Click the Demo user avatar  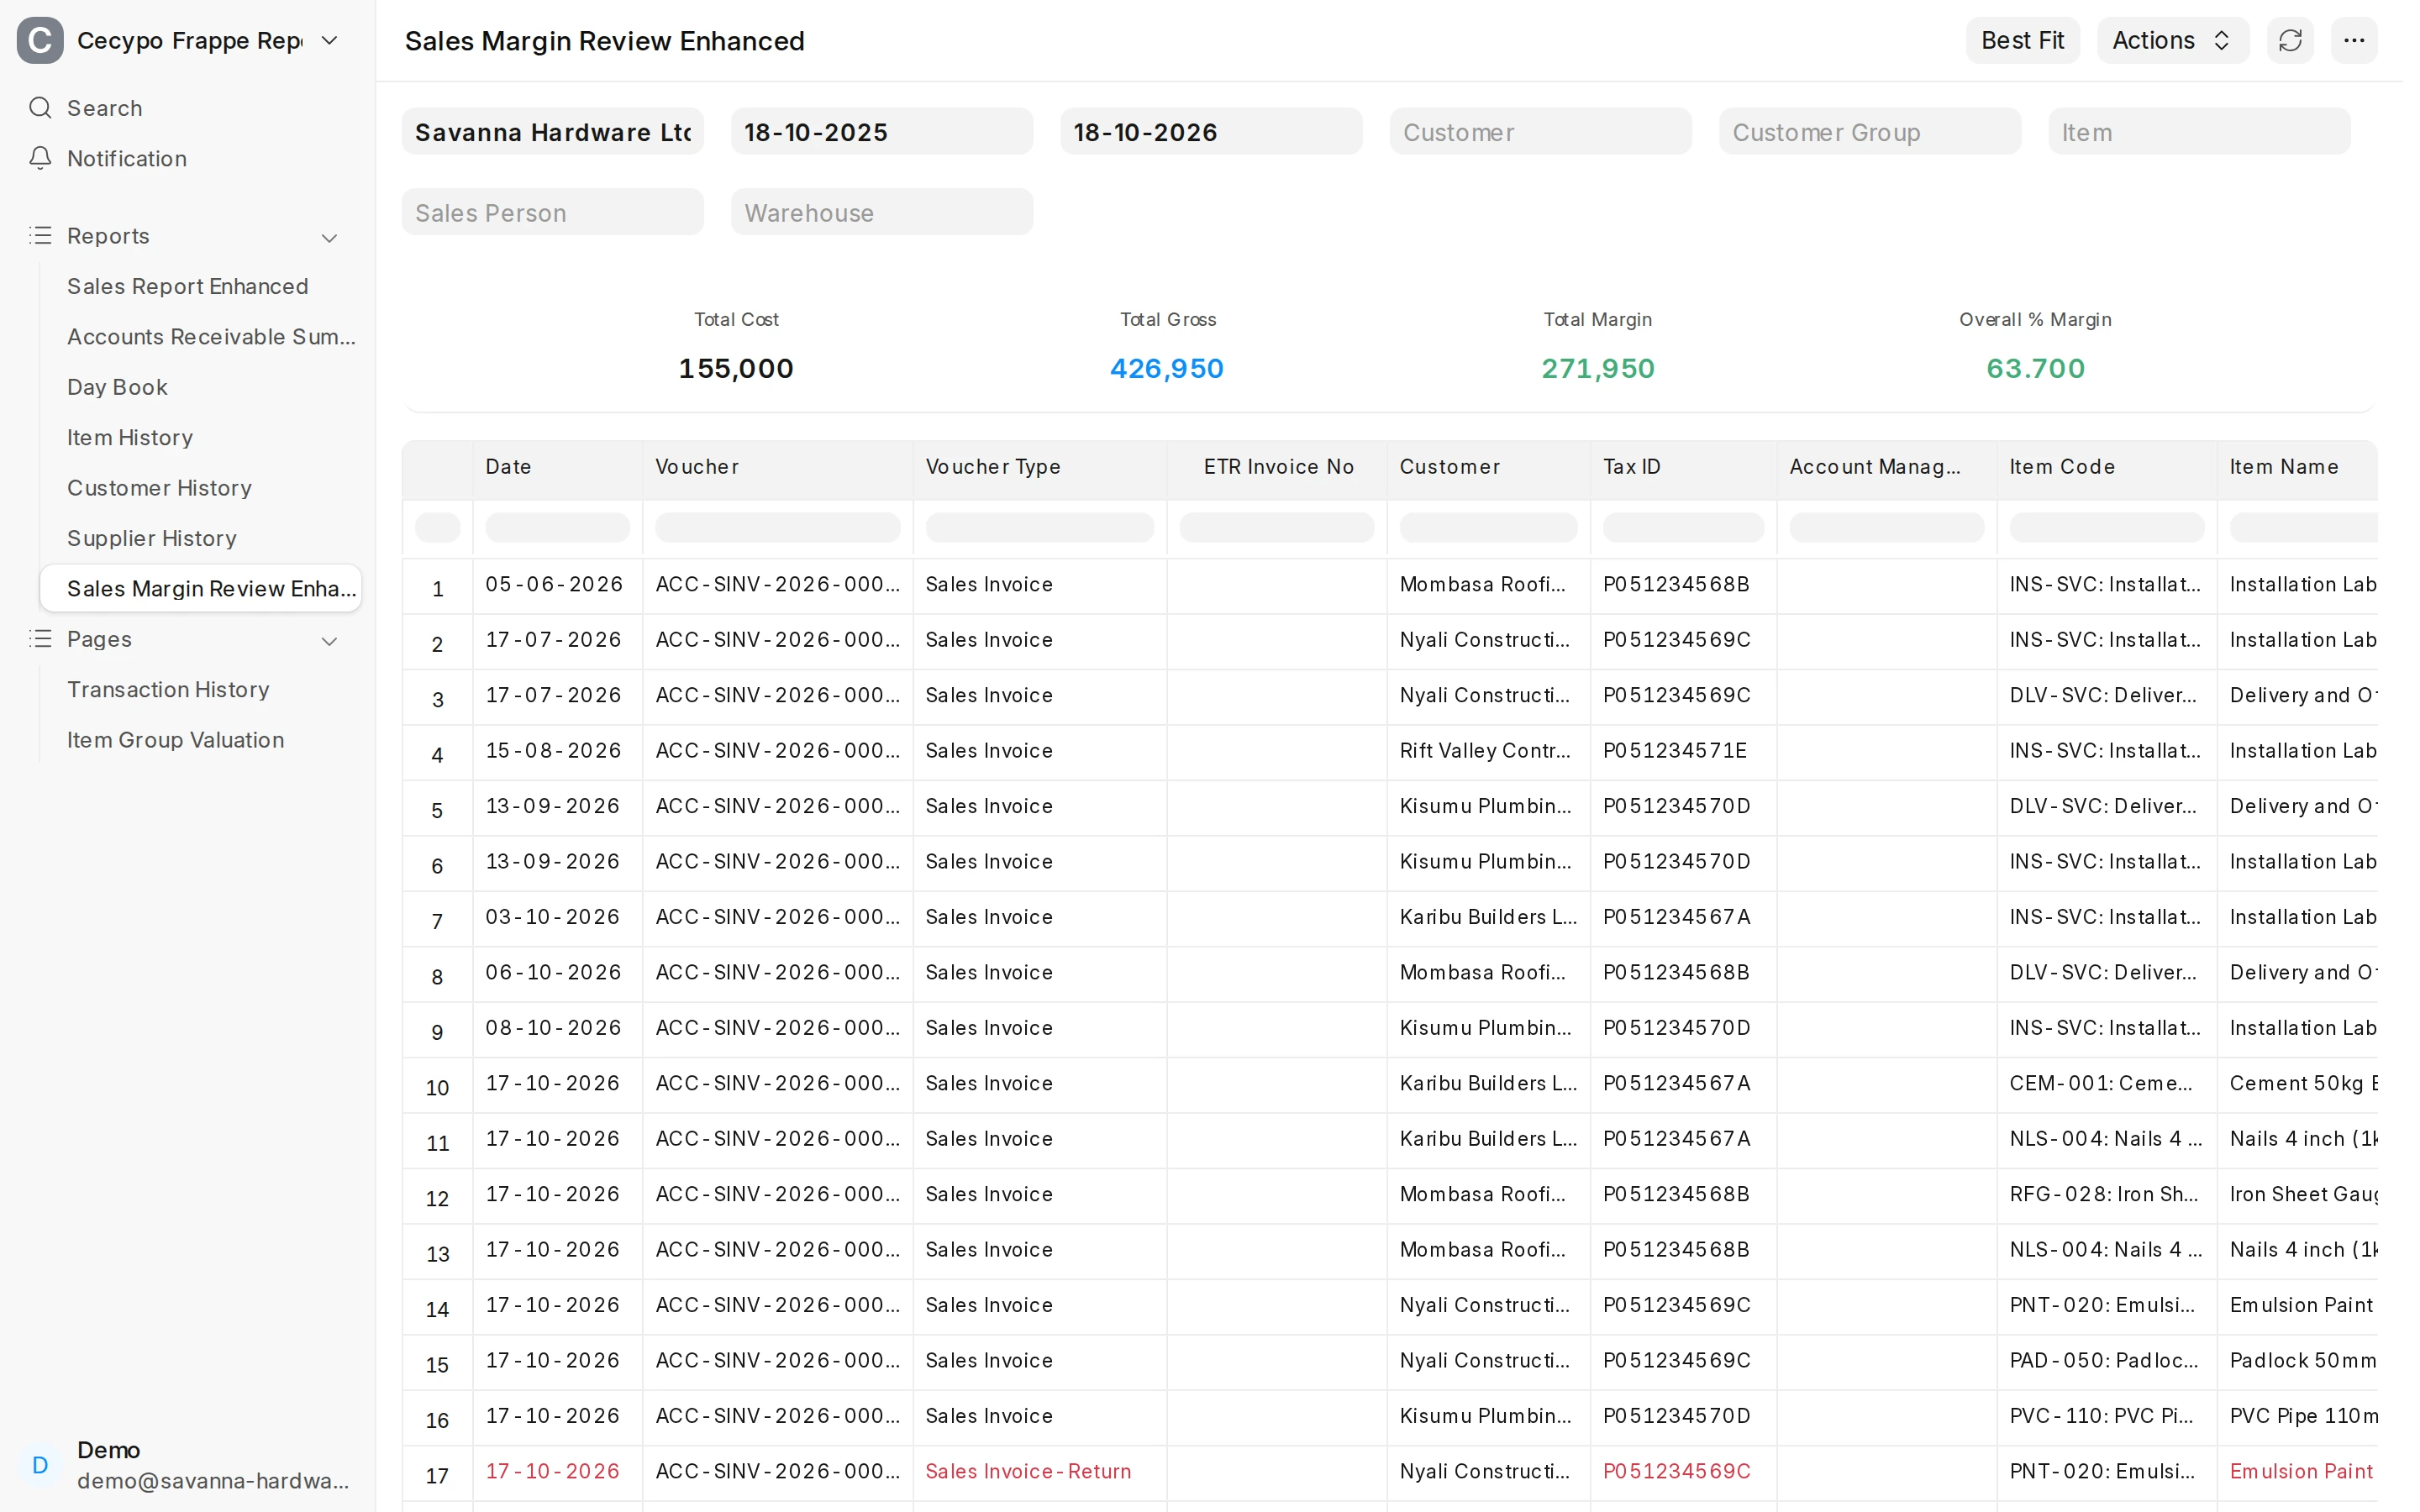coord(40,1465)
